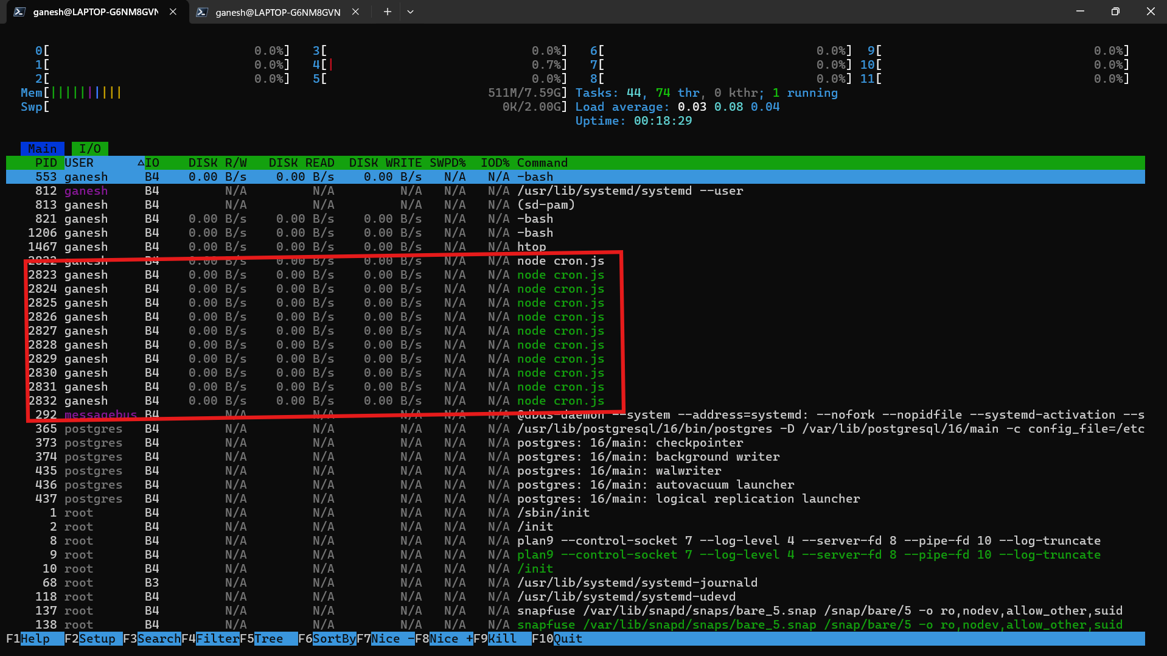
Task: Open F2 Setup in function bar
Action: tap(93, 638)
